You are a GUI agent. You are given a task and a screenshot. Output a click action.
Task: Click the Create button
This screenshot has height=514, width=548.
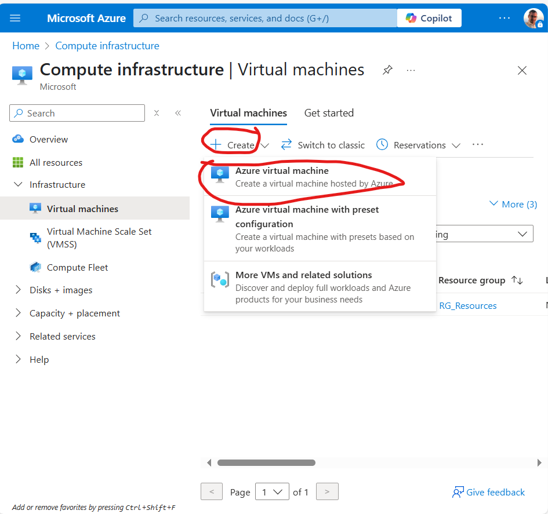[x=233, y=145]
